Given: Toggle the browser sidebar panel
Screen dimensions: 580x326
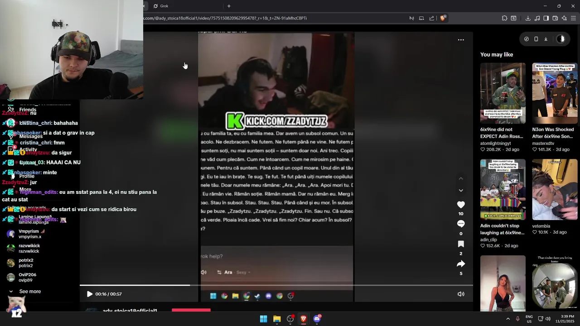Looking at the screenshot, I should tap(546, 18).
